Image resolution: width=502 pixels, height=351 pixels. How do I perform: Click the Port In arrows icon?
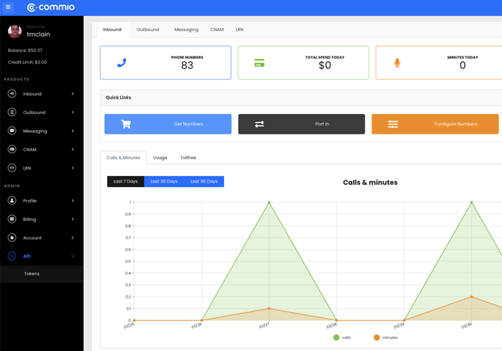[x=260, y=124]
